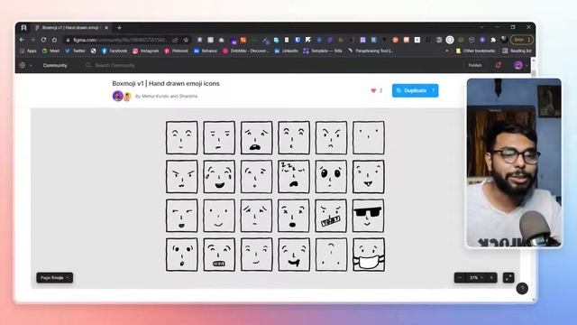
Task: Open the Behance bookmark
Action: 206,51
